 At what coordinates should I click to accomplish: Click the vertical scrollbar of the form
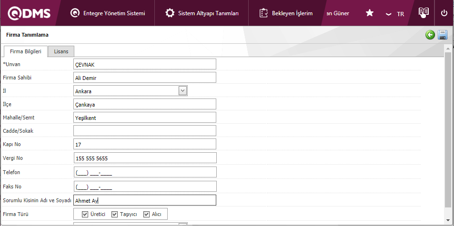(448, 130)
